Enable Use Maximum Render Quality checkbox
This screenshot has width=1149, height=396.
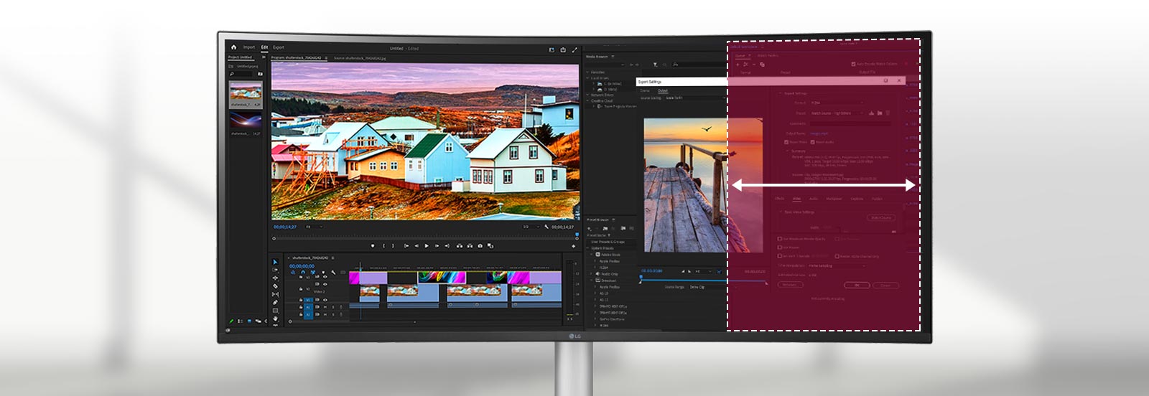tap(781, 239)
